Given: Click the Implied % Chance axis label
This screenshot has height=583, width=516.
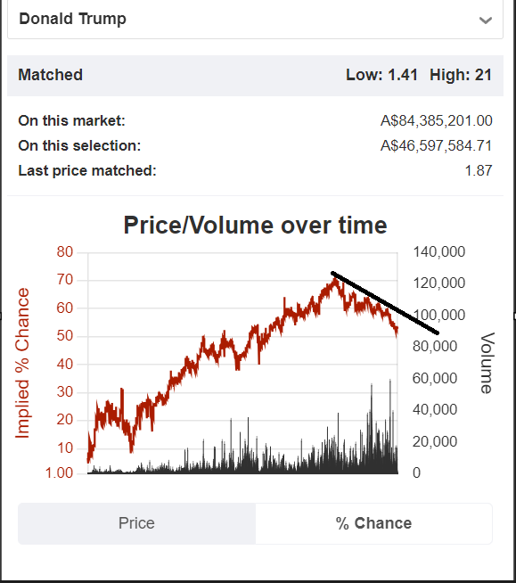Looking at the screenshot, I should [x=22, y=363].
